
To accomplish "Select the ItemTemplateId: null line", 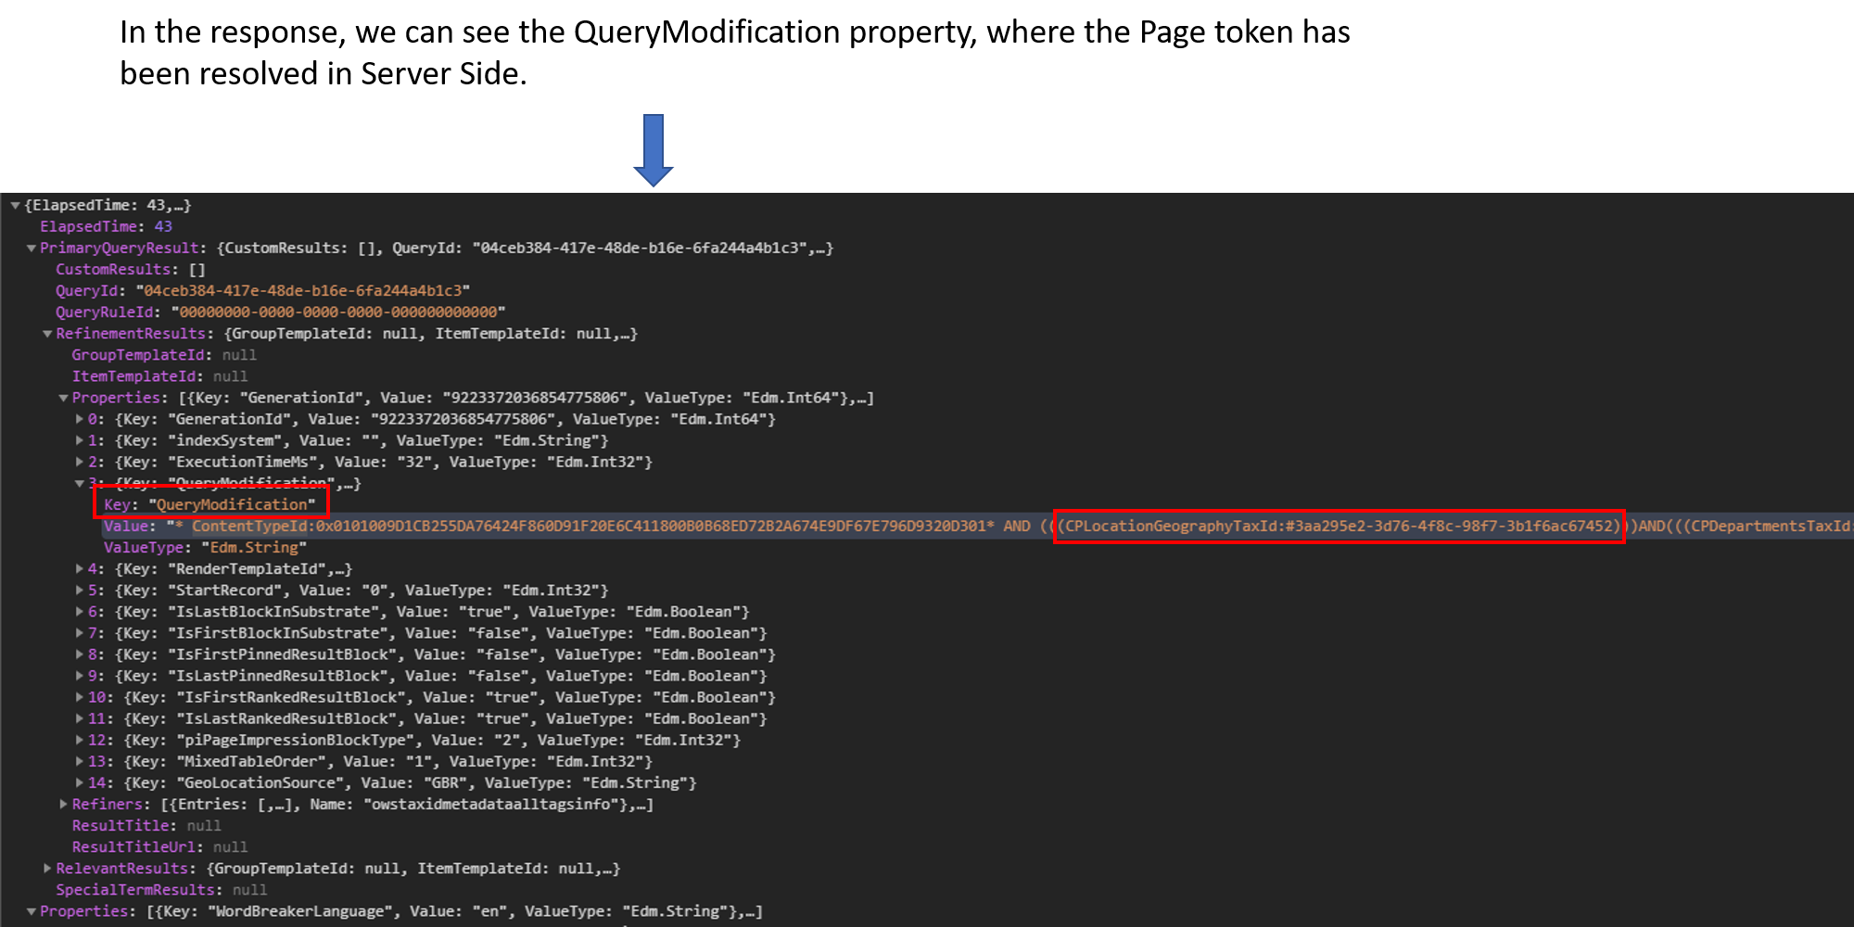I will tap(159, 376).
